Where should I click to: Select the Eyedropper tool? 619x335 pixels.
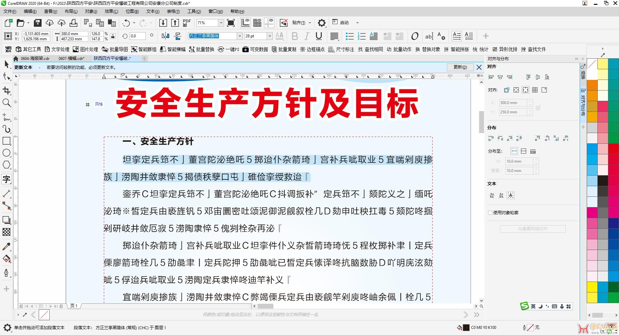click(x=6, y=246)
